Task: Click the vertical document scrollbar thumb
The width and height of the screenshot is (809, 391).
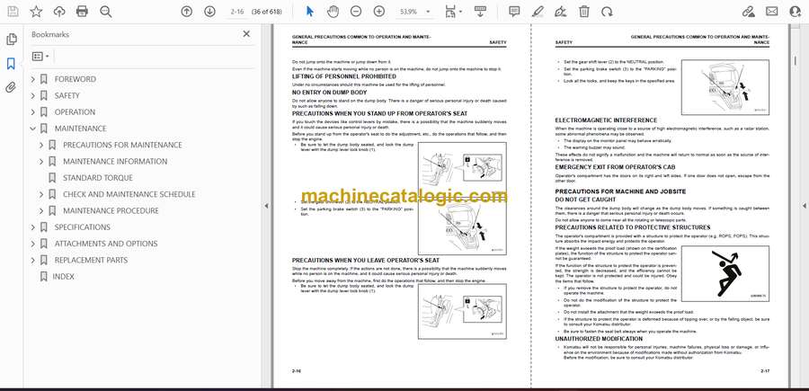Action: (794, 61)
